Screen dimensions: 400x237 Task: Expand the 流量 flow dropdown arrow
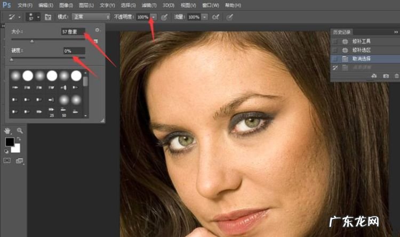point(204,17)
